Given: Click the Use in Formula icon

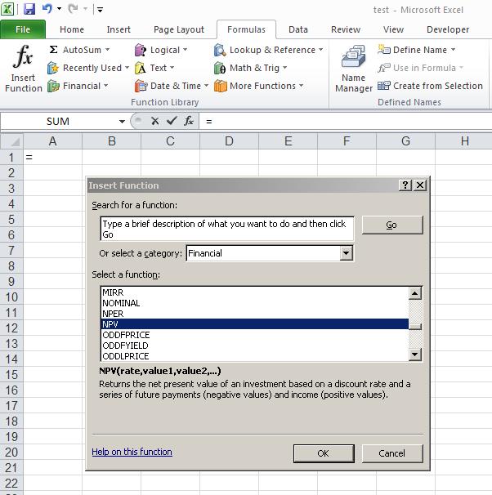Looking at the screenshot, I should coord(384,68).
